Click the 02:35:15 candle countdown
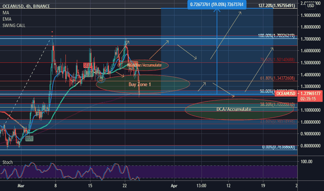Screen dimensions: 324x191 (x=308, y=99)
